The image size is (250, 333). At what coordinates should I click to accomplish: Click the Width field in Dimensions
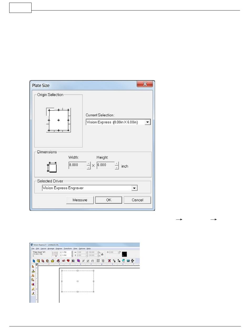(x=77, y=166)
